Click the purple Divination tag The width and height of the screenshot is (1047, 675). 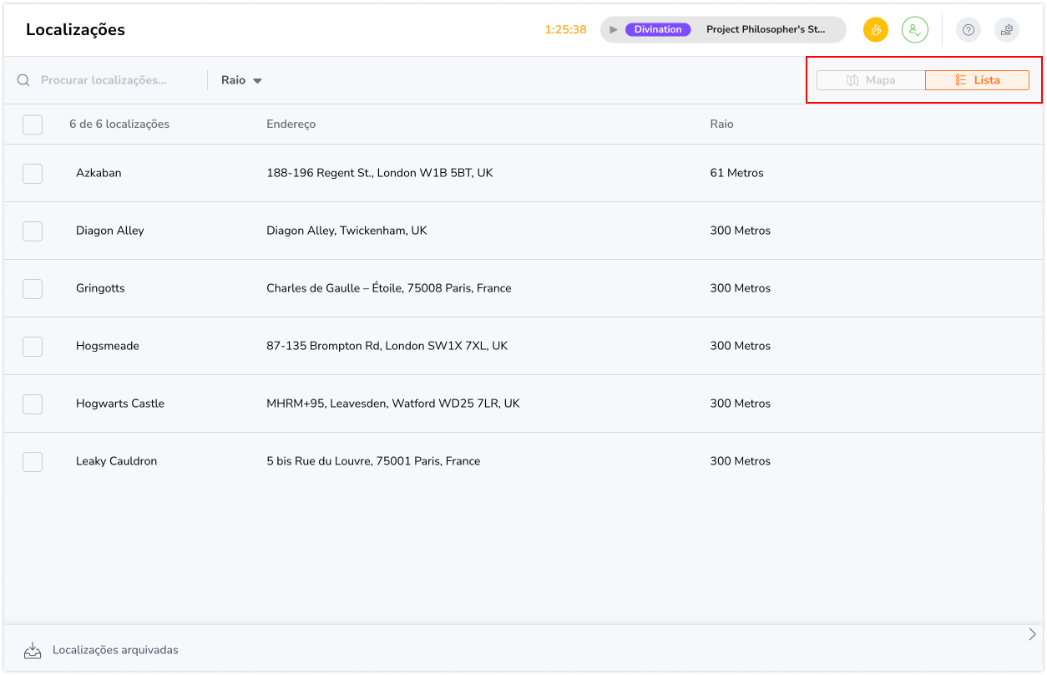coord(658,29)
